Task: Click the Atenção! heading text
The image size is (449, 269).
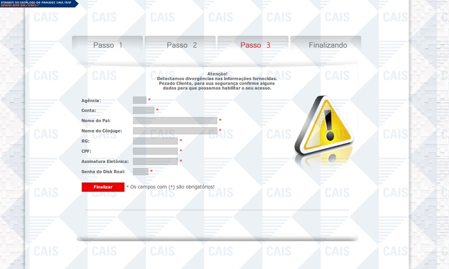Action: (217, 74)
